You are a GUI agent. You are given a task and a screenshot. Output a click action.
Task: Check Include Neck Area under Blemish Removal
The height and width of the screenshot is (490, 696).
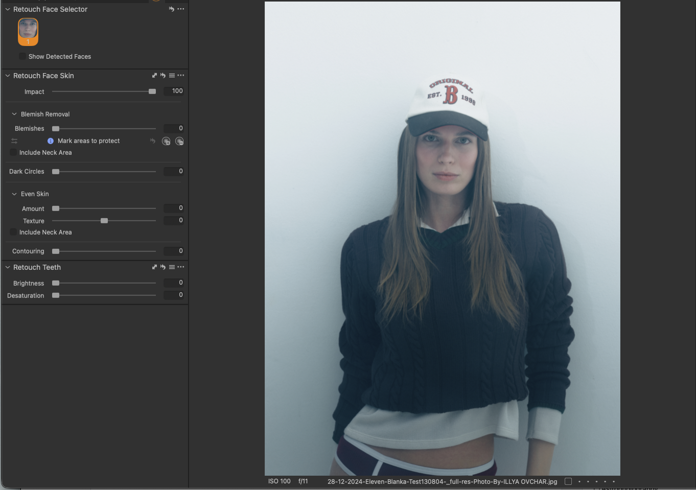(13, 153)
